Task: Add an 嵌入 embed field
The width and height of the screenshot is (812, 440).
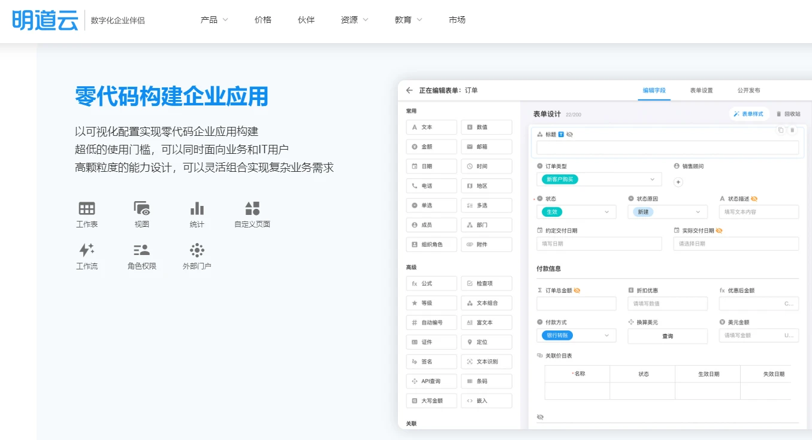Action: point(487,400)
